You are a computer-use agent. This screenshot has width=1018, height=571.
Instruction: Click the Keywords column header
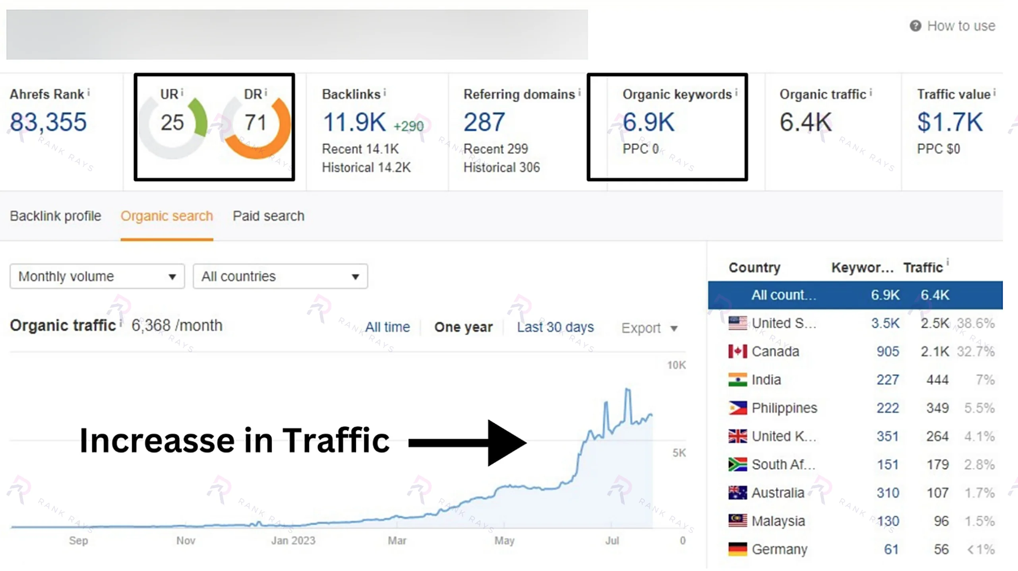[x=862, y=268]
